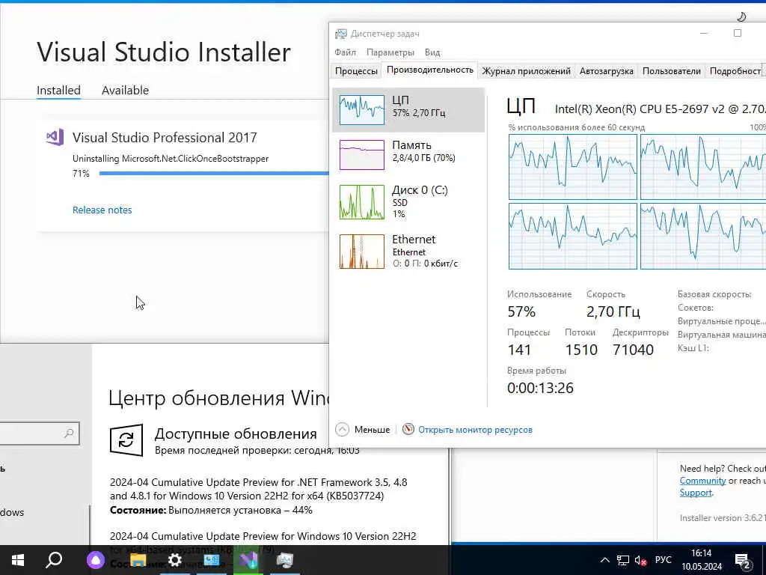Show hidden system tray icons
This screenshot has width=766, height=575.
pyautogui.click(x=604, y=560)
